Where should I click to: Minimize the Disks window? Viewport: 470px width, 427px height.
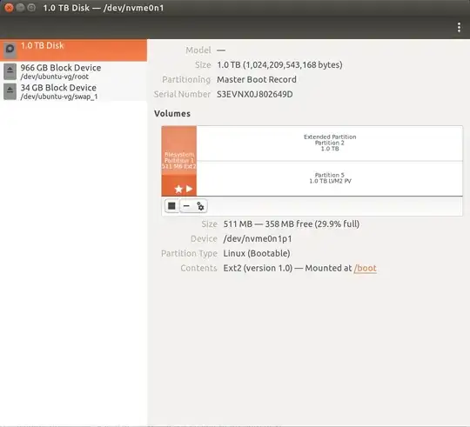click(x=20, y=8)
